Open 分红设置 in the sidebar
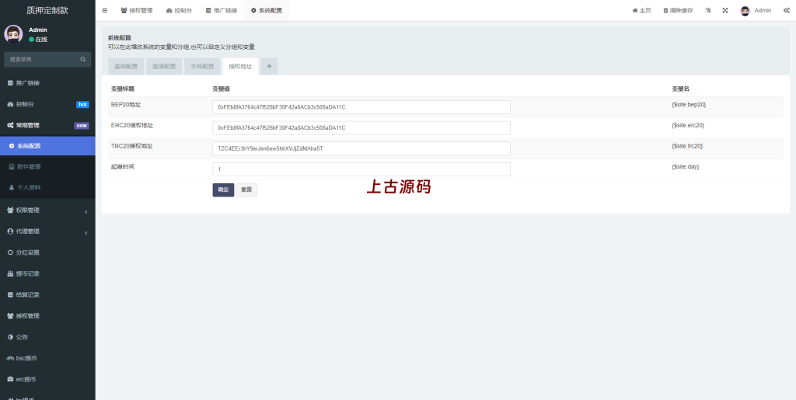The image size is (796, 400). pos(47,252)
